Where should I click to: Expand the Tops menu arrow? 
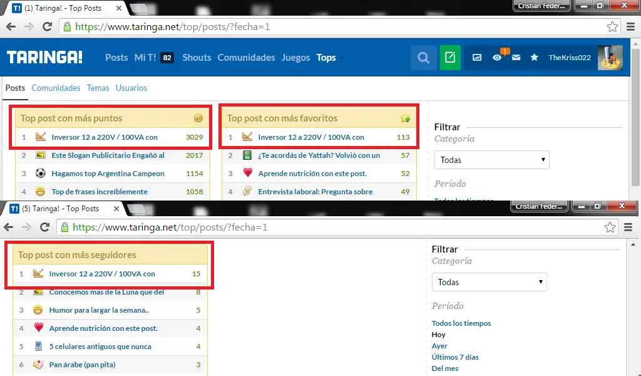tap(341, 58)
